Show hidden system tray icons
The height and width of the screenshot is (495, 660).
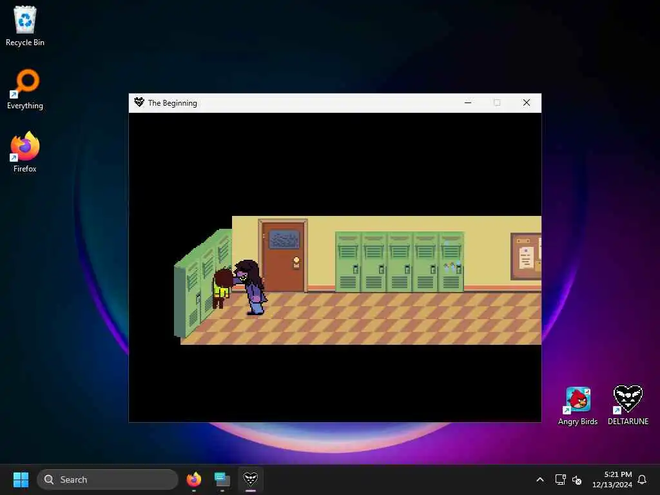click(540, 480)
